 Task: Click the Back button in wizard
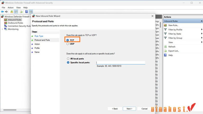point(115,109)
